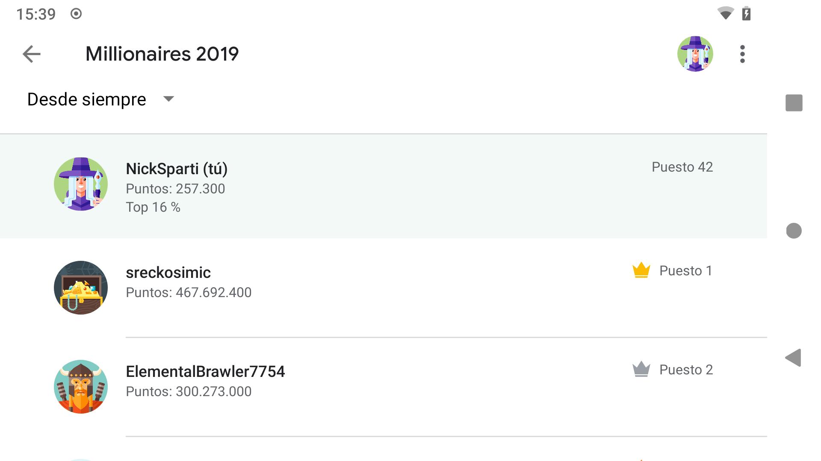This screenshot has height=461, width=821.
Task: Tap the Android recents square button
Action: [794, 103]
